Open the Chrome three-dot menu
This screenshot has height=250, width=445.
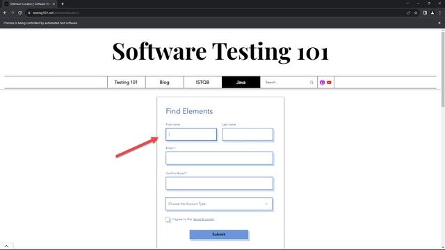[x=440, y=12]
